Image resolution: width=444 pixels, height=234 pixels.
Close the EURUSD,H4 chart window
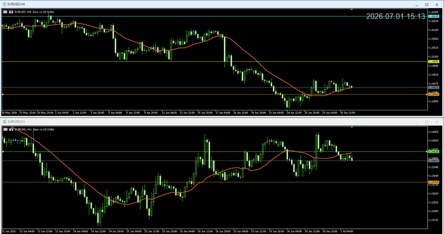[x=437, y=4]
